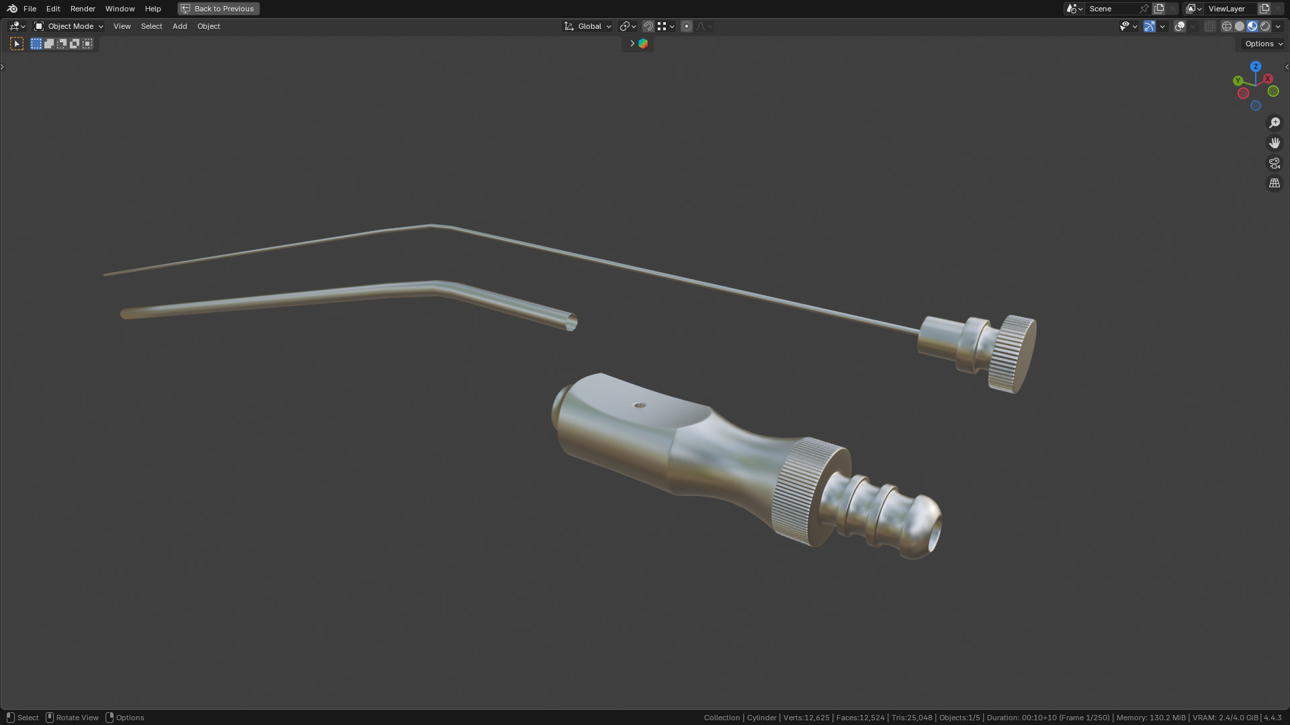This screenshot has width=1290, height=725.
Task: Click the colorful add-on cube icon
Action: [643, 44]
